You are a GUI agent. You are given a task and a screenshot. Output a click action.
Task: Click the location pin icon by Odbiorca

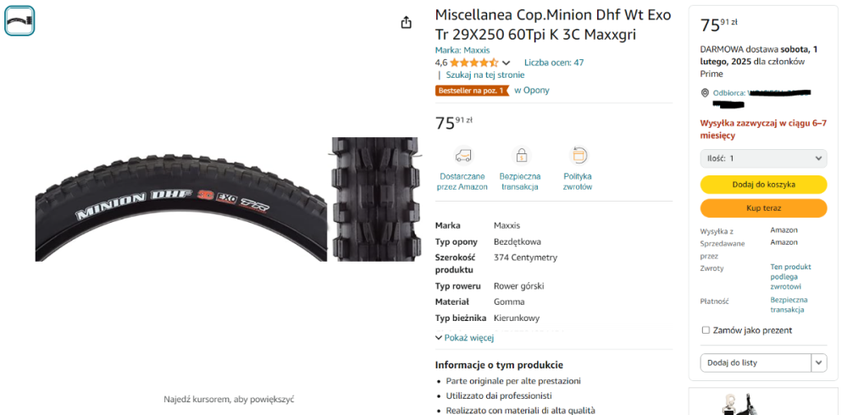pos(705,93)
